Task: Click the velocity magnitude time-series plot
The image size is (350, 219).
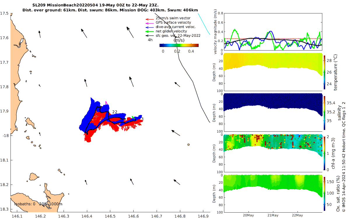Action: (x=273, y=32)
